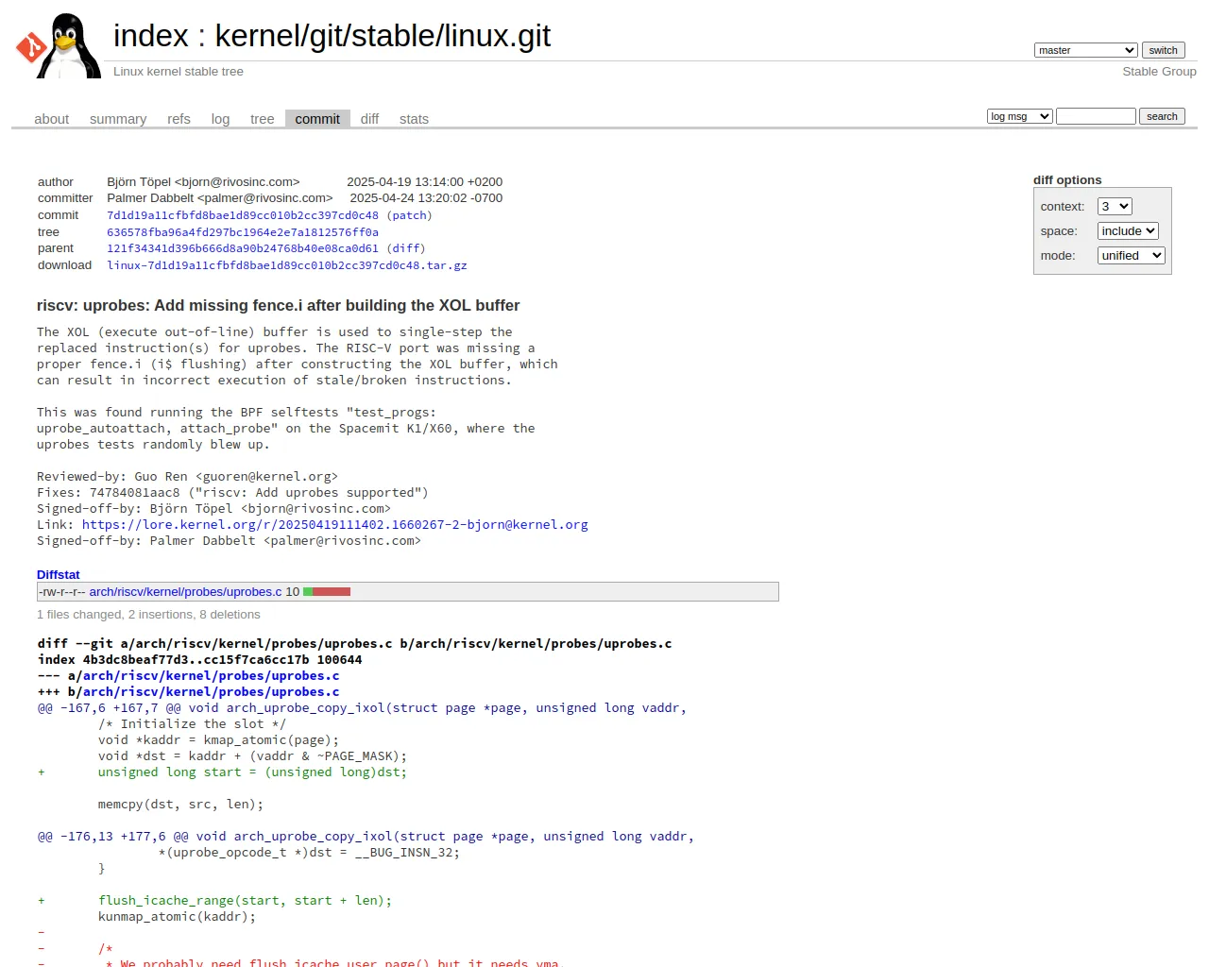Screen dimensions: 1209x967
Task: Click the committer Palmer Dabbelt name
Action: tap(220, 197)
